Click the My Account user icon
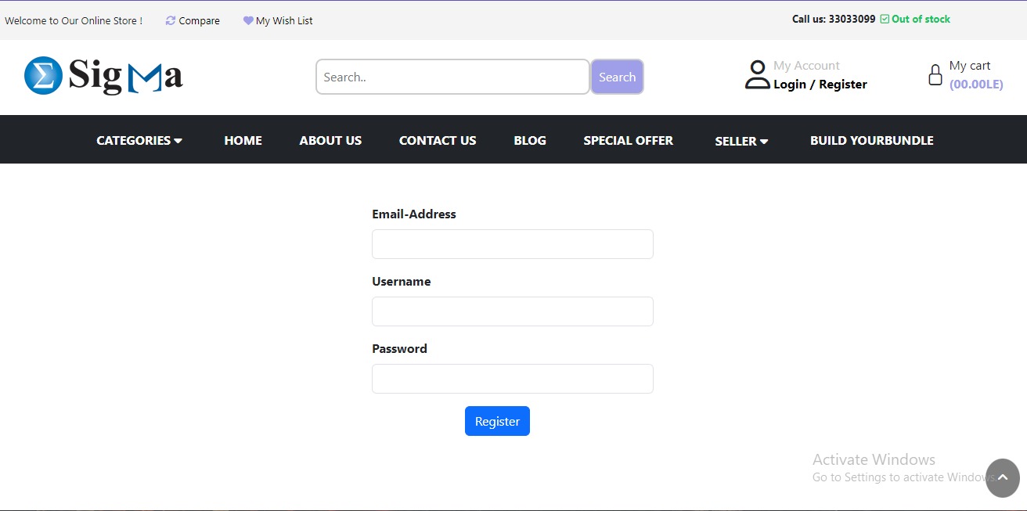Image resolution: width=1027 pixels, height=511 pixels. tap(756, 73)
